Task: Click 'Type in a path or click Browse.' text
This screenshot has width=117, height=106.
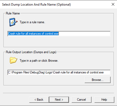Action: tap(39, 61)
